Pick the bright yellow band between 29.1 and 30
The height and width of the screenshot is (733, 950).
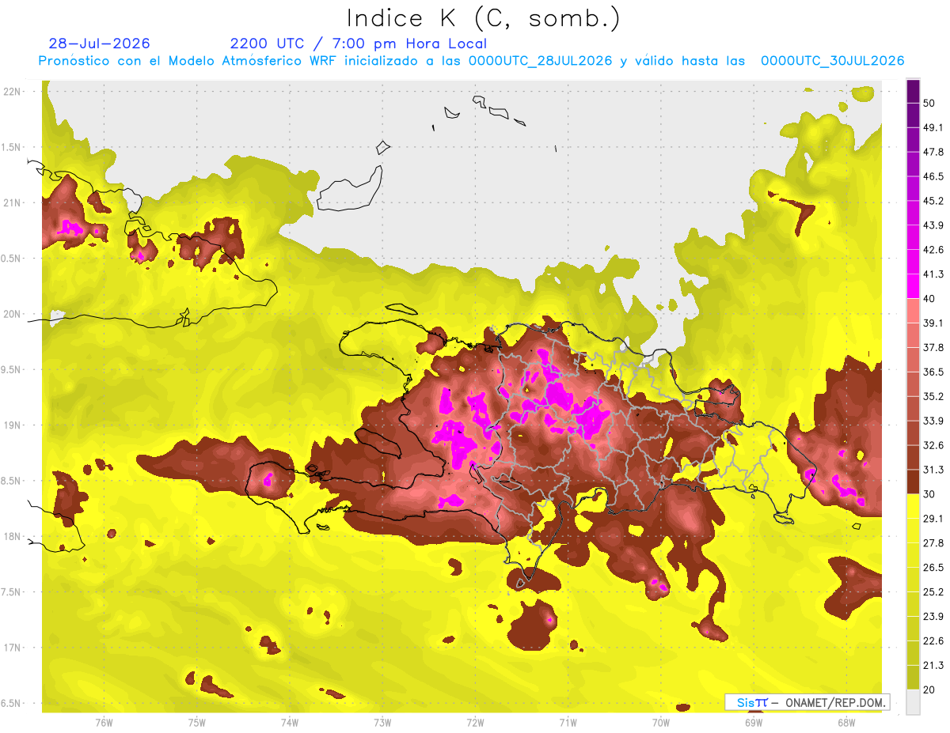click(x=913, y=506)
